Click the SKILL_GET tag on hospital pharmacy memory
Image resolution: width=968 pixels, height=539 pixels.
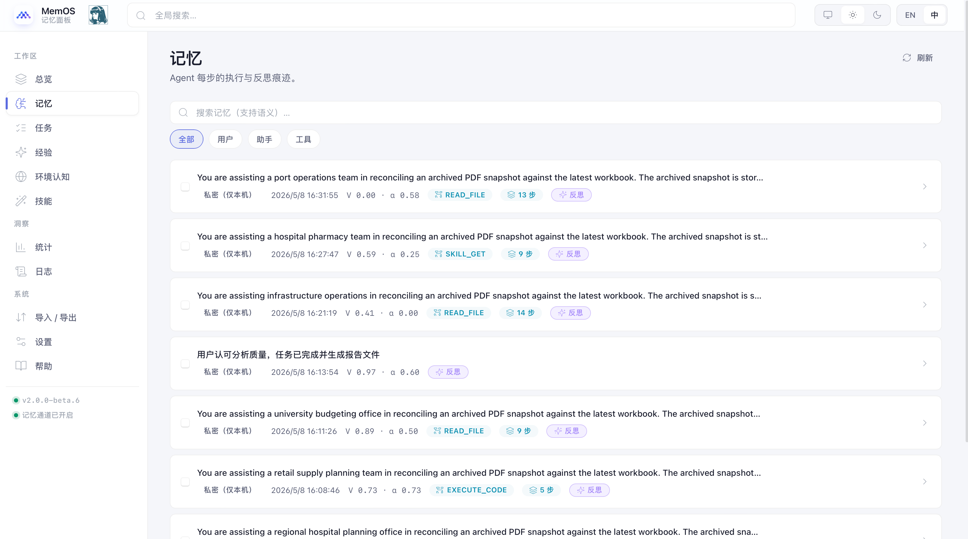460,254
